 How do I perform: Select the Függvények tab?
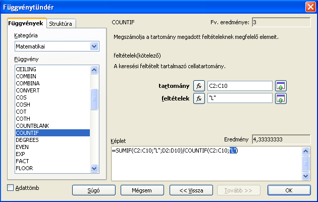[x=26, y=23]
